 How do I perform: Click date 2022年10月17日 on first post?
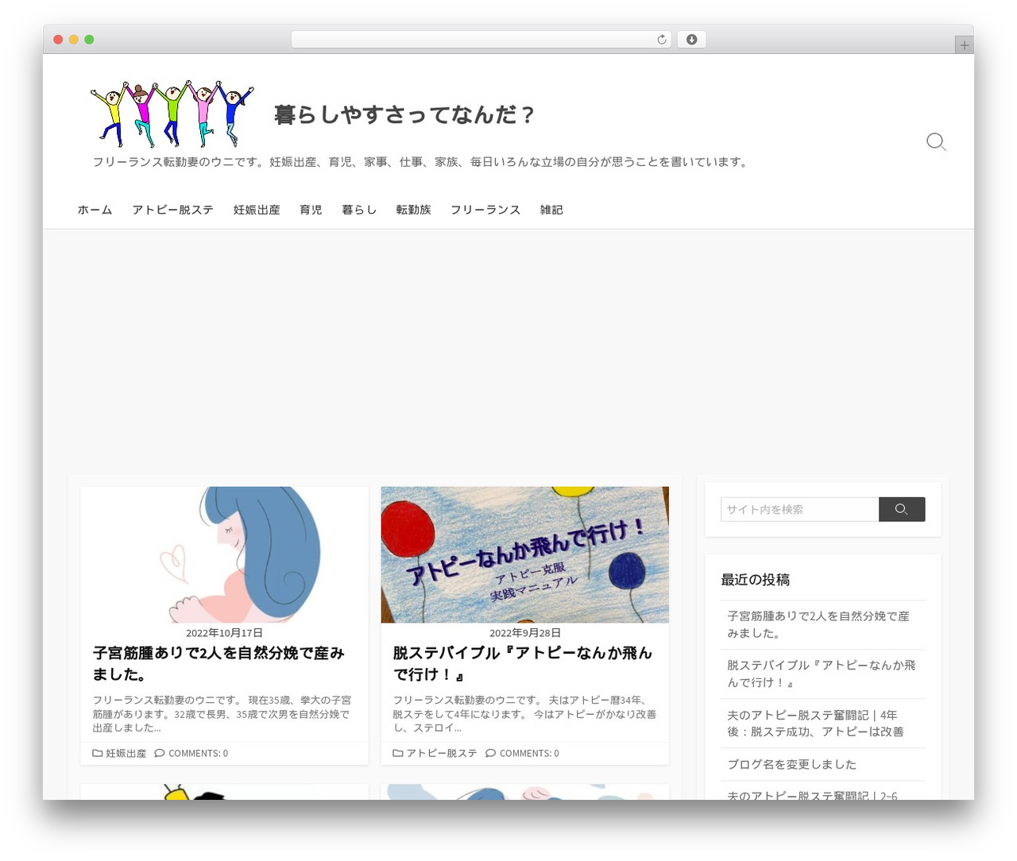point(224,633)
